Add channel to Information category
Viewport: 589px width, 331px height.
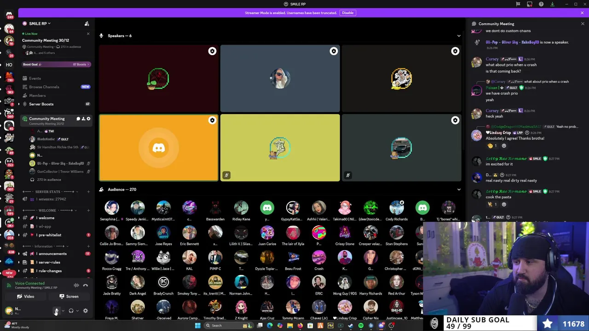coord(89,246)
